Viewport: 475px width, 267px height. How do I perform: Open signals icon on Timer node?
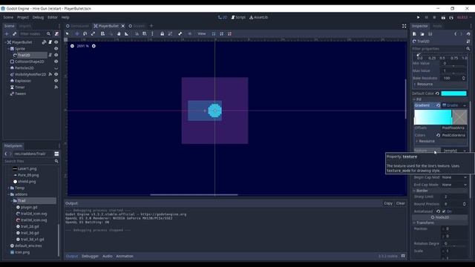pos(56,88)
